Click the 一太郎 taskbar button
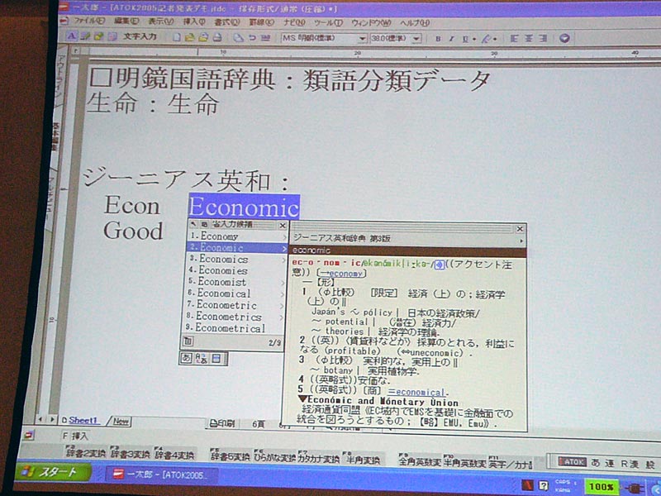The width and height of the screenshot is (661, 496). [161, 475]
